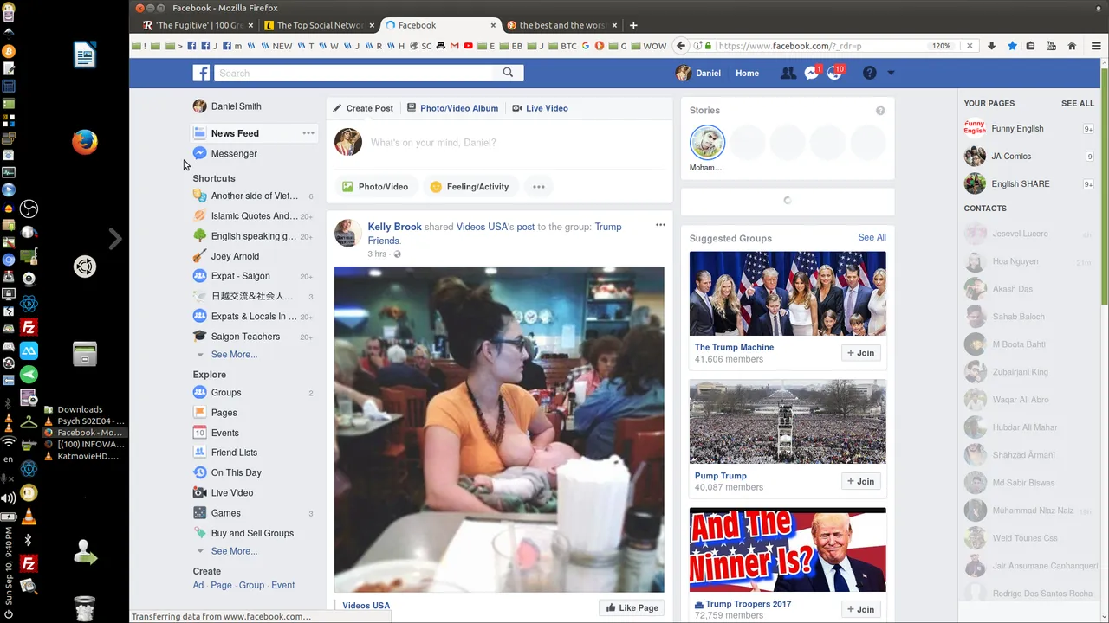Open Firefox hamburger menu

(x=1096, y=46)
